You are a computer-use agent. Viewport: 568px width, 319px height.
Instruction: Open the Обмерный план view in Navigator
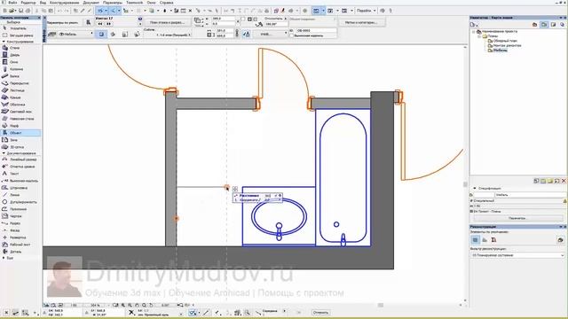point(505,41)
